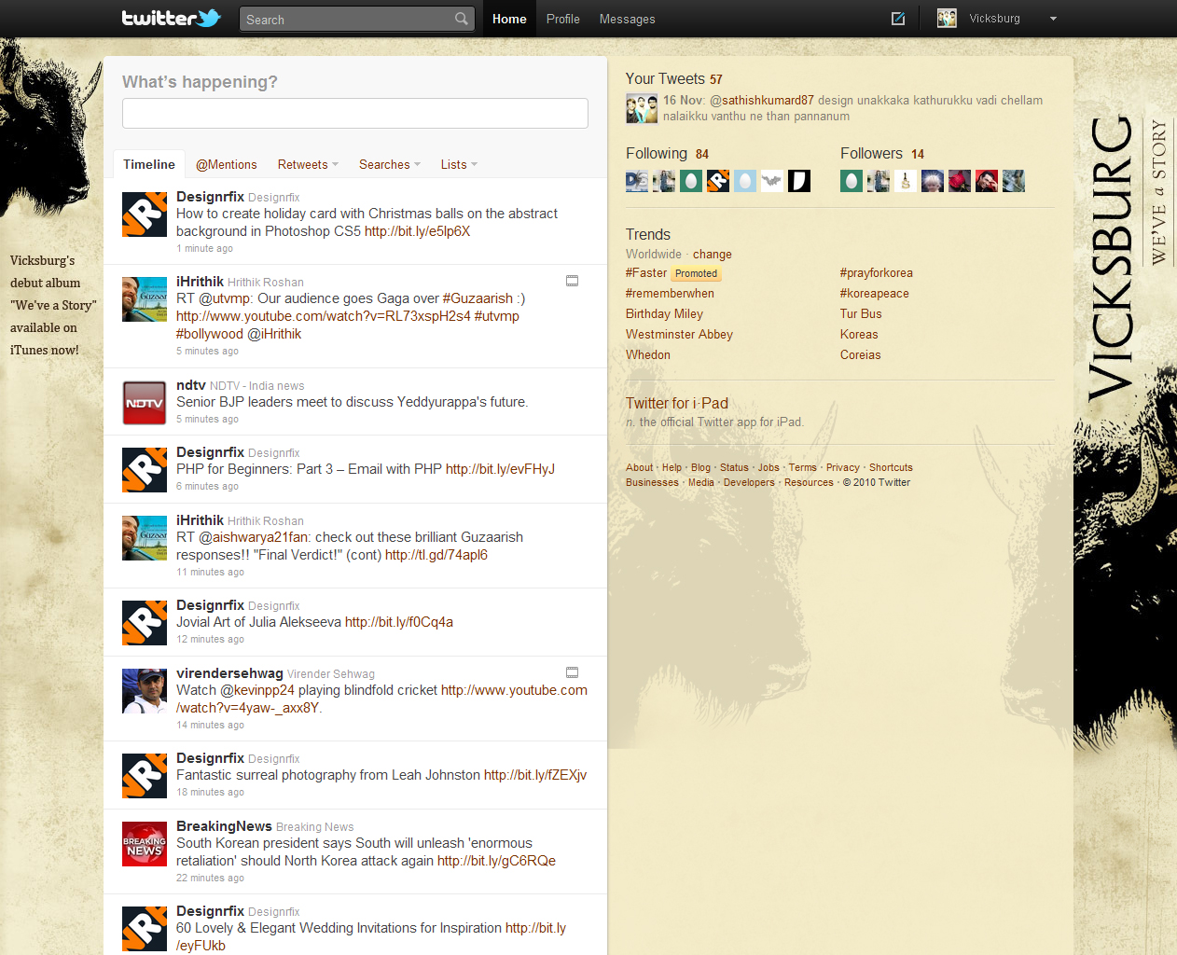The width and height of the screenshot is (1177, 955).
Task: Click avatar next to 16 Nov tweet
Action: coord(641,108)
